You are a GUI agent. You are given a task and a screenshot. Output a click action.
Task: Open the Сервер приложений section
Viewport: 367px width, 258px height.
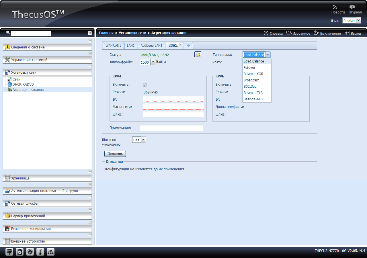[x=47, y=216]
